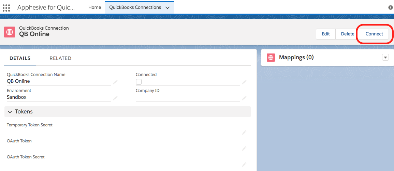Click the Sandbox environment value
394x171 pixels.
[x=17, y=97]
